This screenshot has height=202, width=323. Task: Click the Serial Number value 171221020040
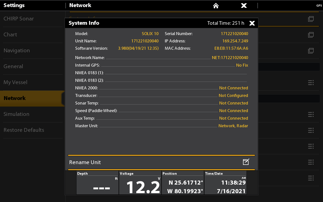(234, 34)
